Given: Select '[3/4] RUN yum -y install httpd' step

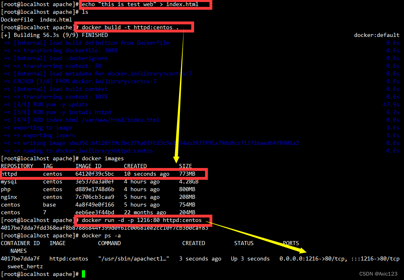Looking at the screenshot, I should [x=62, y=112].
